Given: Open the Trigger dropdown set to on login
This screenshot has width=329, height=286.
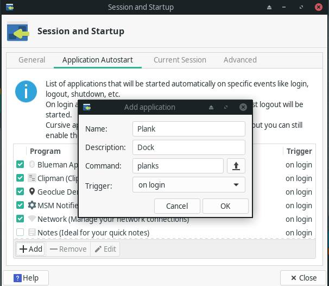Looking at the screenshot, I should tap(188, 185).
